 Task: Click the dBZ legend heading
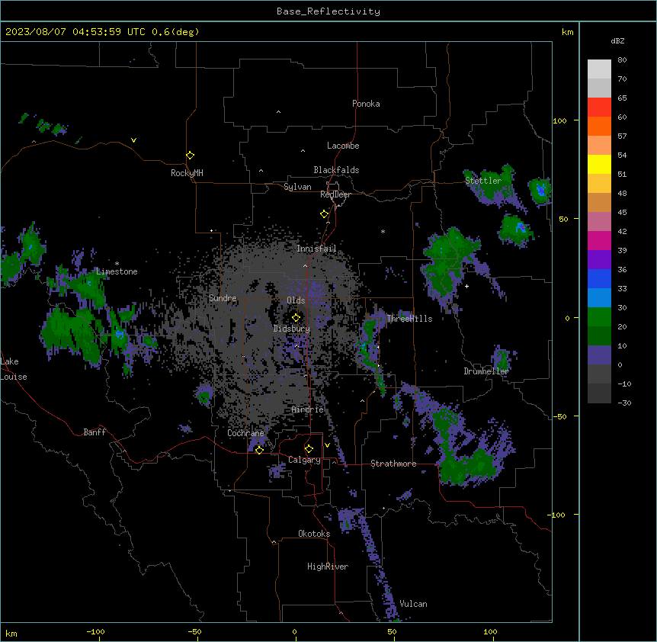point(617,40)
